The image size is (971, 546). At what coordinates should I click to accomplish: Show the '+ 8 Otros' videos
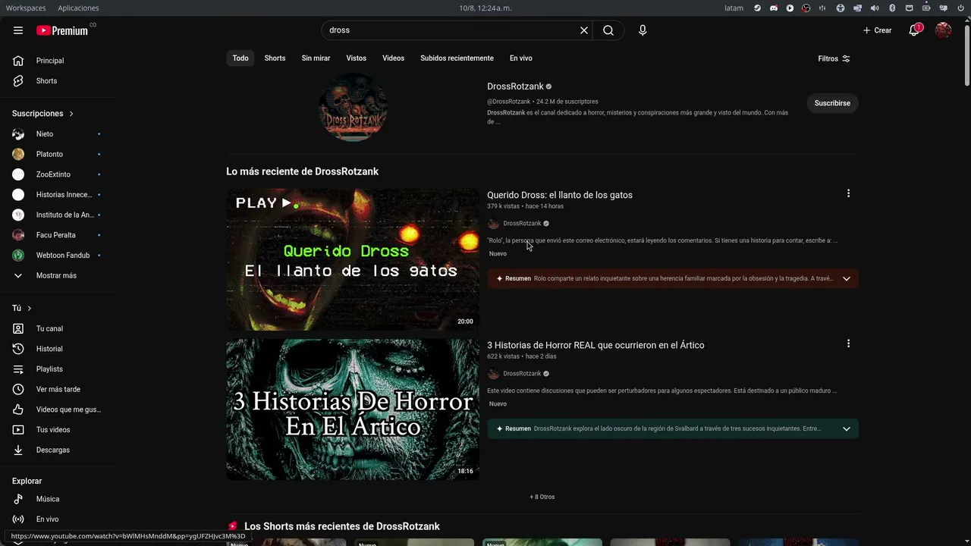542,497
